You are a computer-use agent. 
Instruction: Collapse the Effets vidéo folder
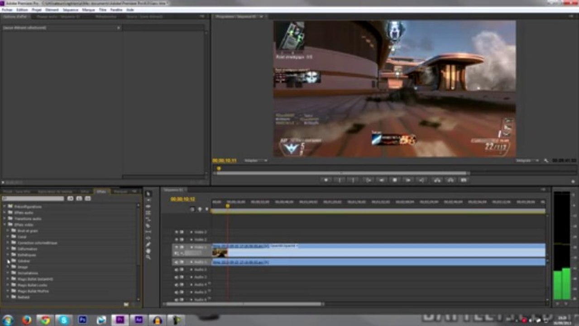pos(5,225)
